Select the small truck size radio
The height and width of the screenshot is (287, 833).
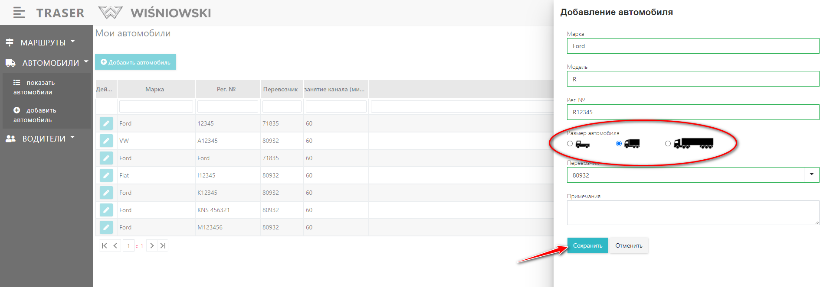pyautogui.click(x=570, y=144)
